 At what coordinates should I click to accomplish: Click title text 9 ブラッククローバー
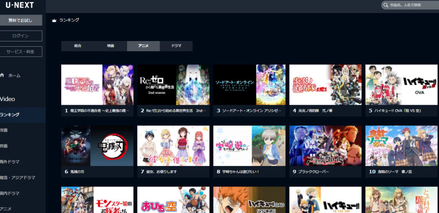point(311,172)
